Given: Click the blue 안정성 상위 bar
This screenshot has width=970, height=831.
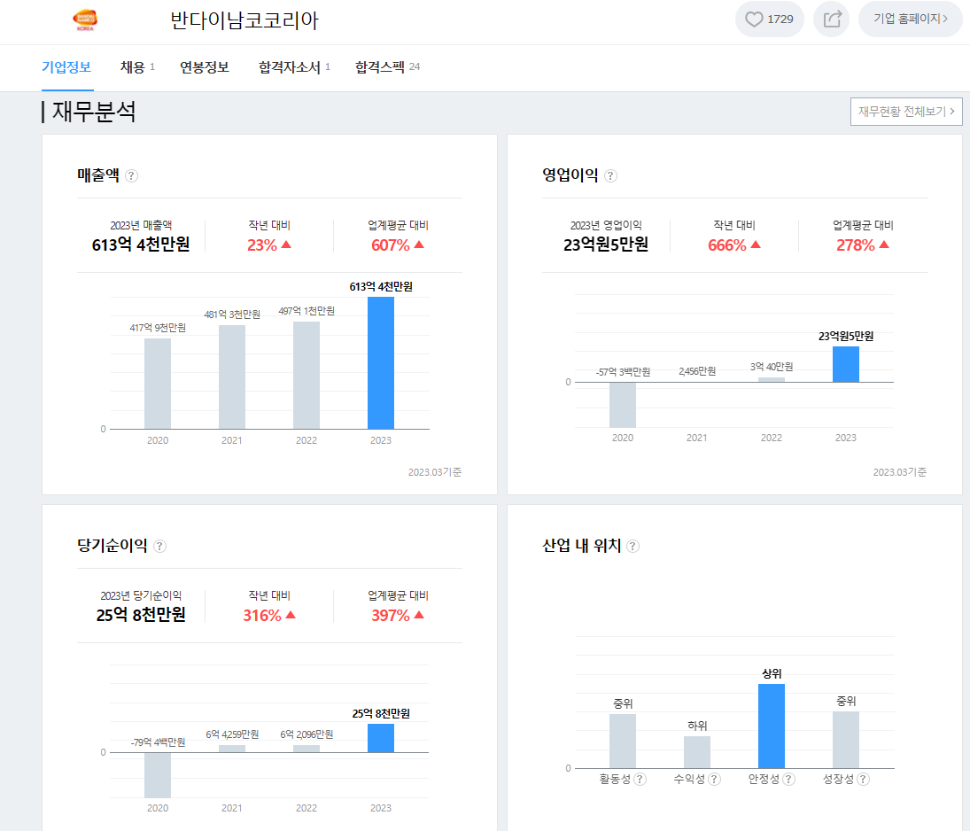Looking at the screenshot, I should point(772,726).
